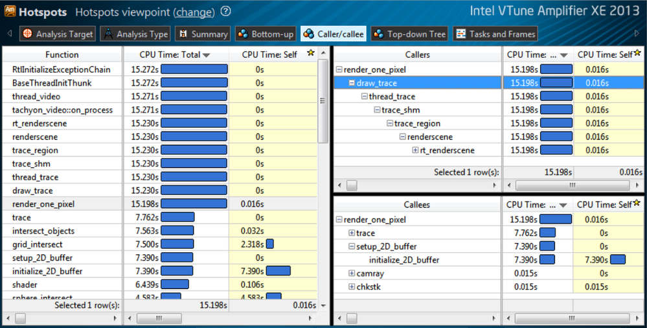This screenshot has width=647, height=328.
Task: Collapse render_one_pixel in Callees tree
Action: pos(339,219)
